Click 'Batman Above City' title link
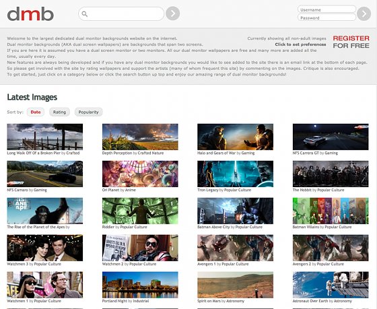 coord(213,227)
